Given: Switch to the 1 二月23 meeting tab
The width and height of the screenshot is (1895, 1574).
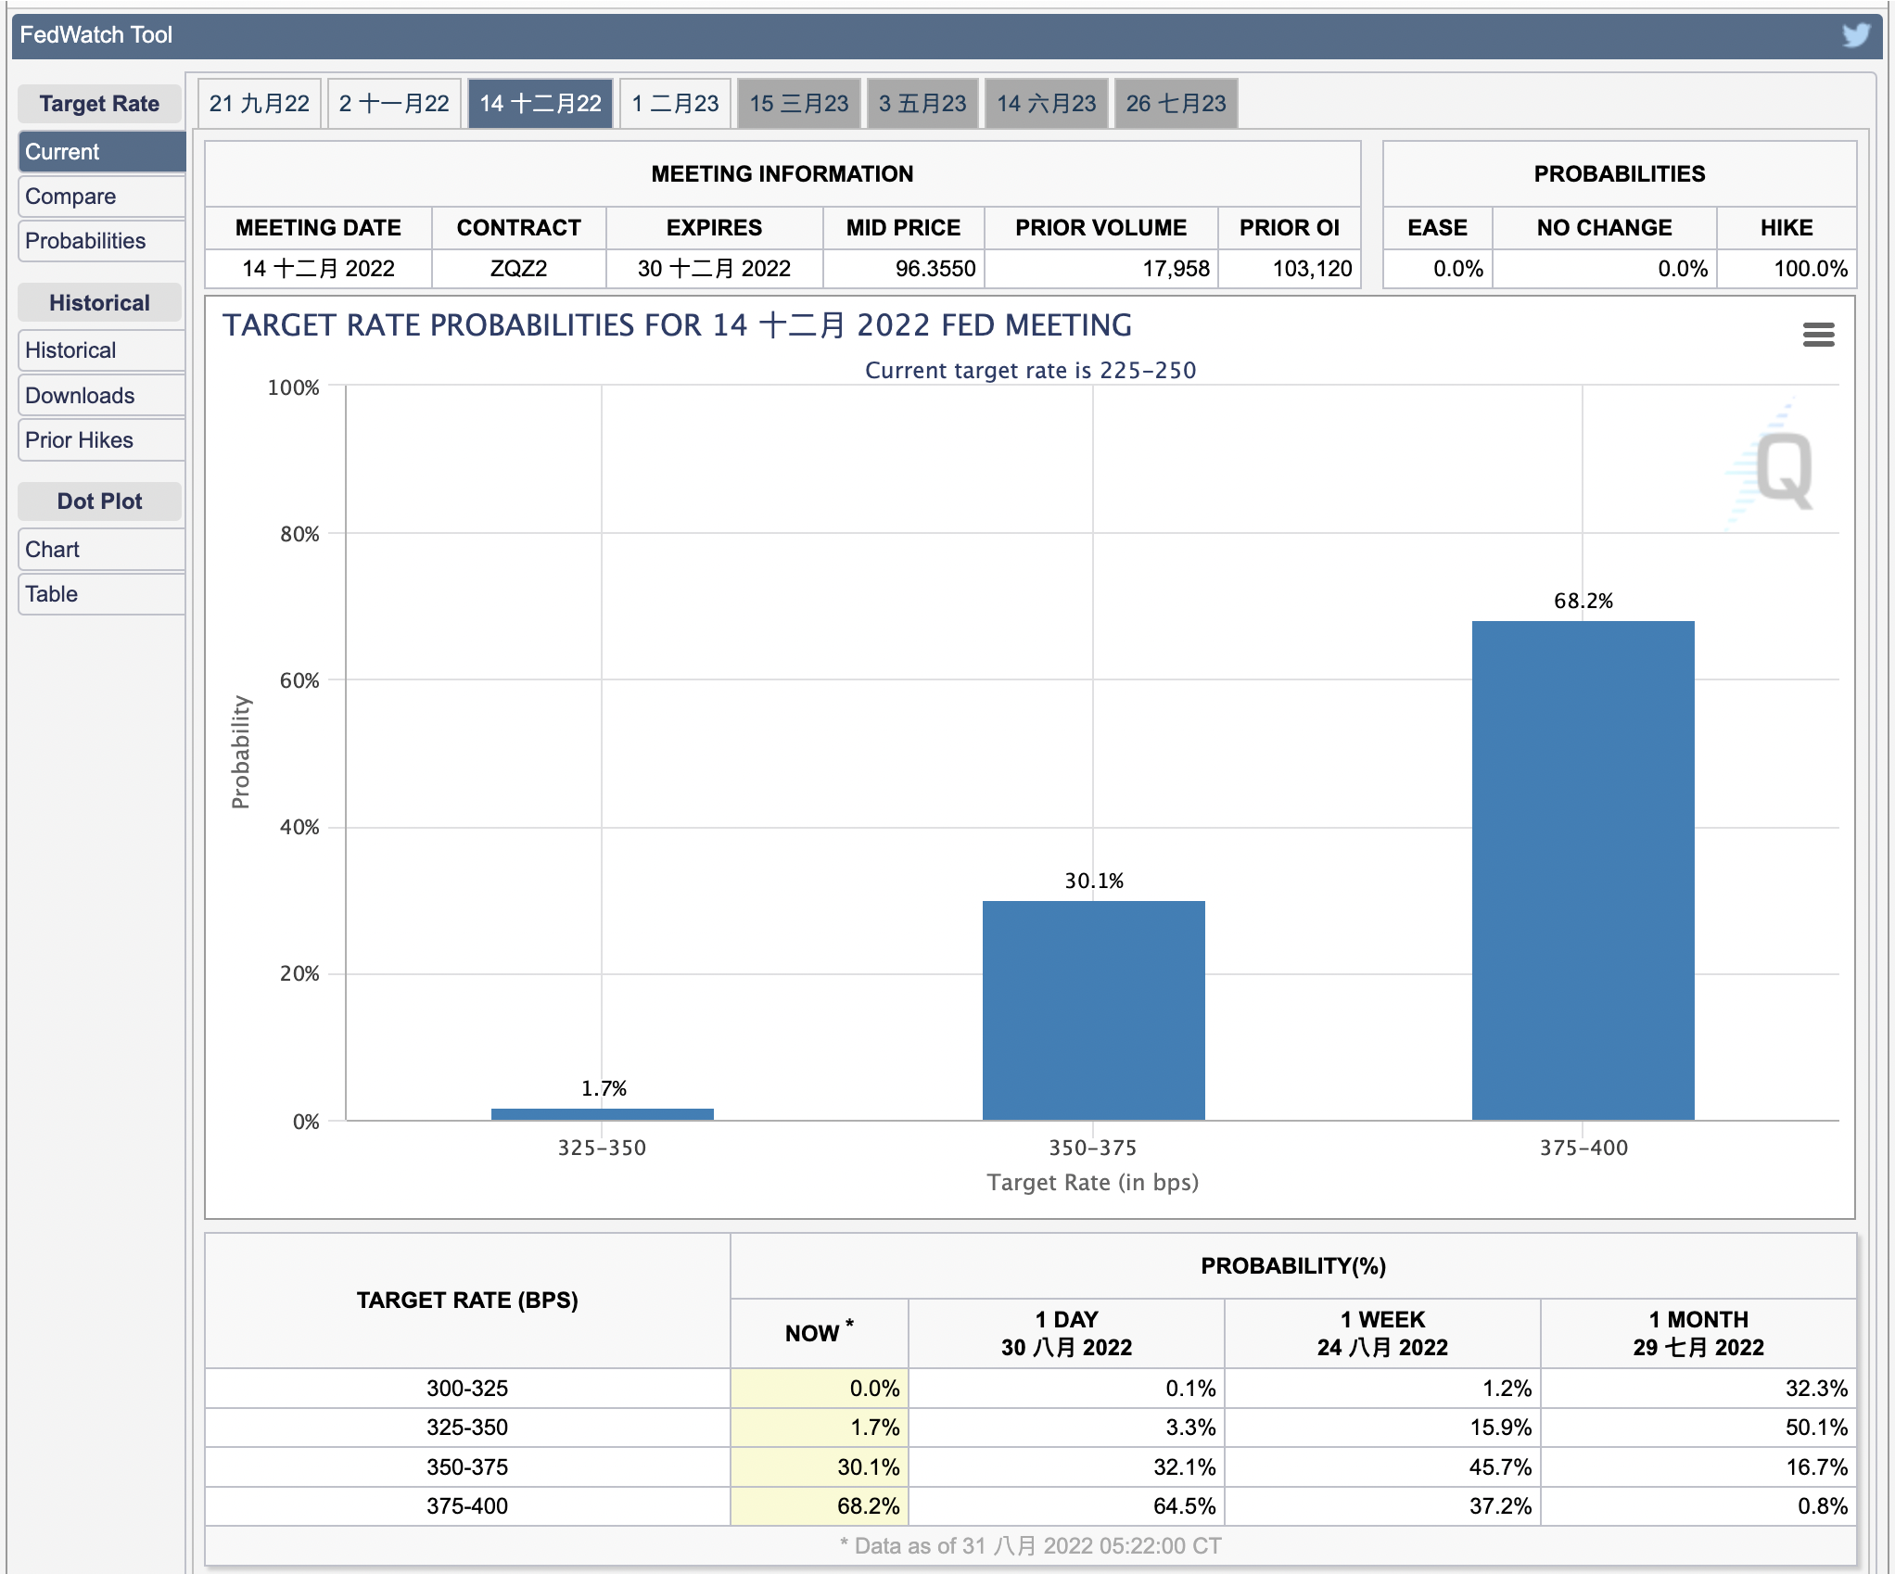Looking at the screenshot, I should [676, 103].
